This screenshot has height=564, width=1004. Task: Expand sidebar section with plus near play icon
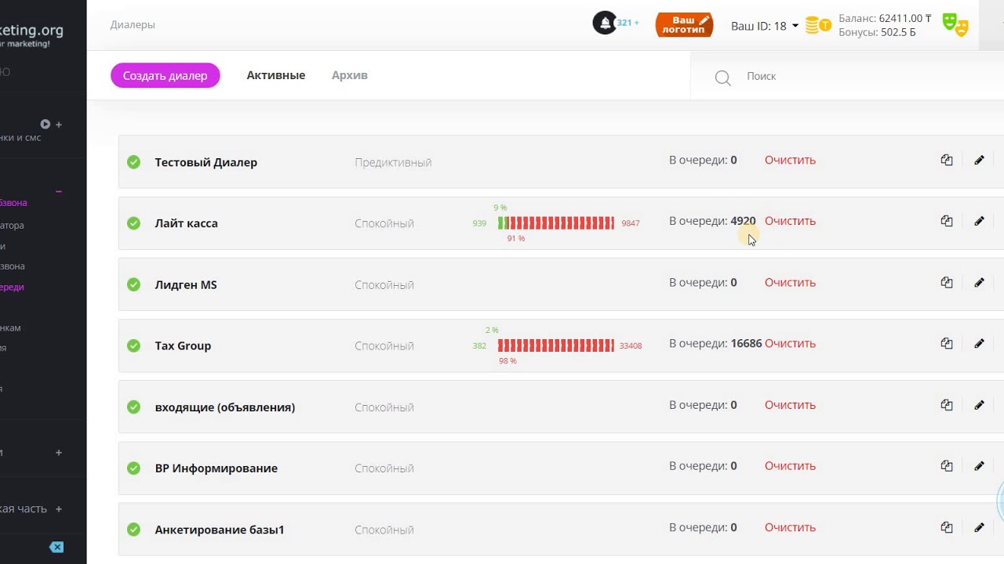[x=59, y=125]
